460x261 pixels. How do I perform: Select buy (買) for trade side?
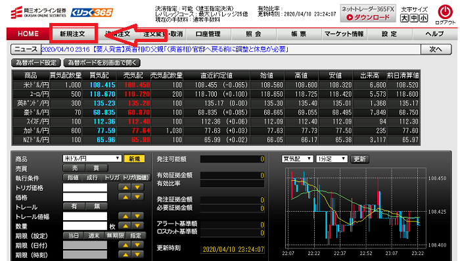coord(97,168)
